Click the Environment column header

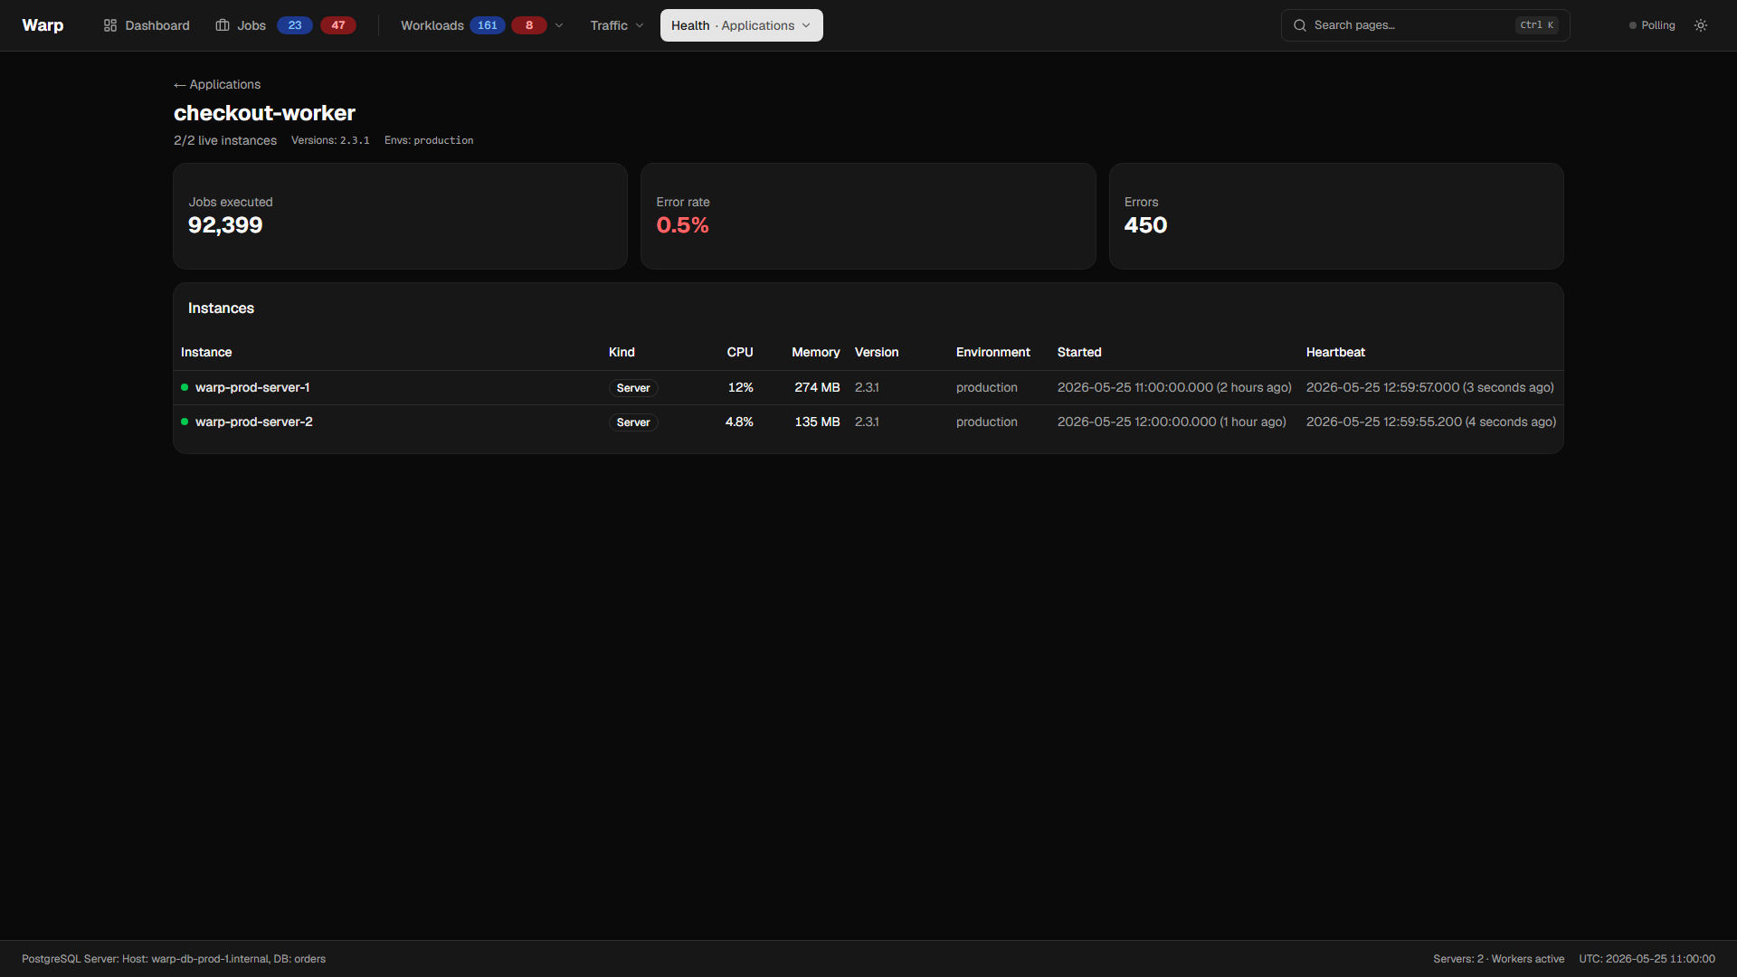(x=993, y=352)
